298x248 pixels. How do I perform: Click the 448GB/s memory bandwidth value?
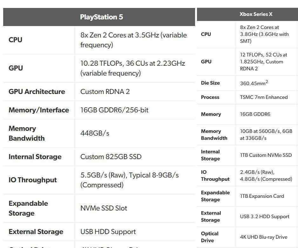click(x=95, y=133)
